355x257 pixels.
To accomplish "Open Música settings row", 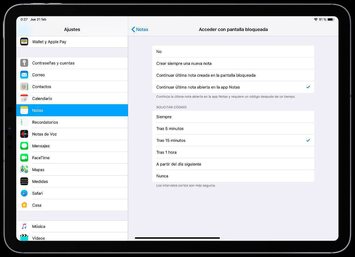I will pyautogui.click(x=72, y=227).
